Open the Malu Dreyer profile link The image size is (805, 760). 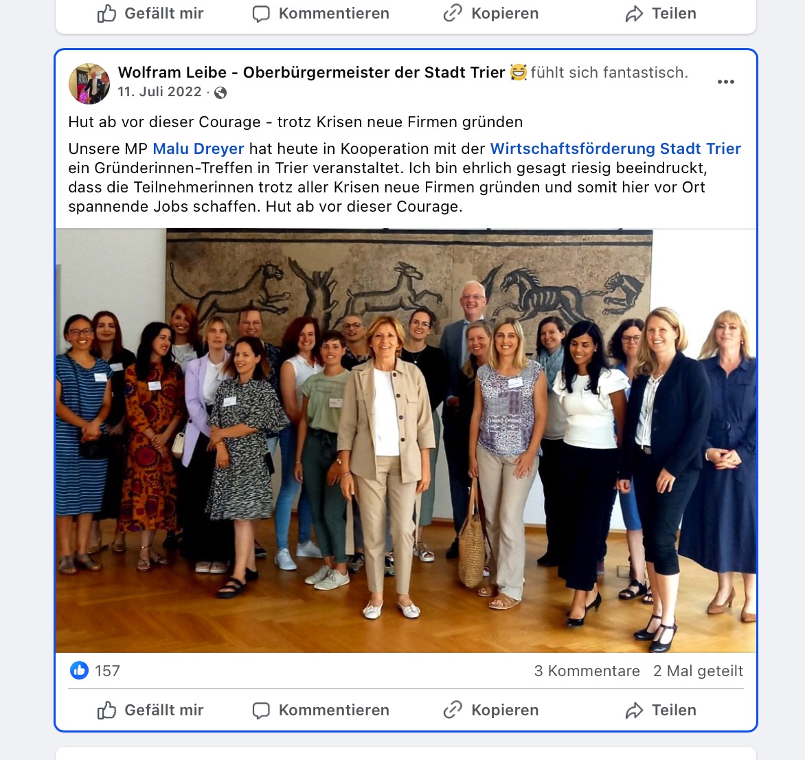[199, 149]
